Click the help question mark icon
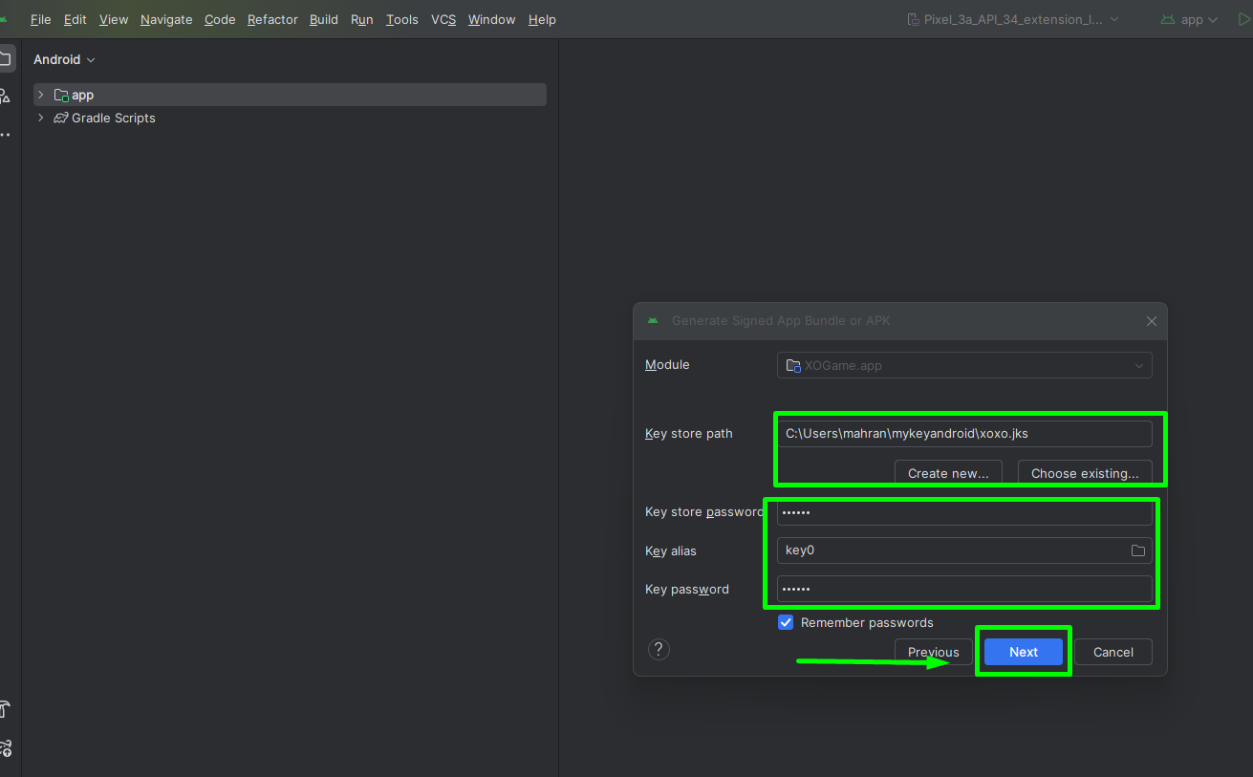This screenshot has height=777, width=1253. click(659, 650)
